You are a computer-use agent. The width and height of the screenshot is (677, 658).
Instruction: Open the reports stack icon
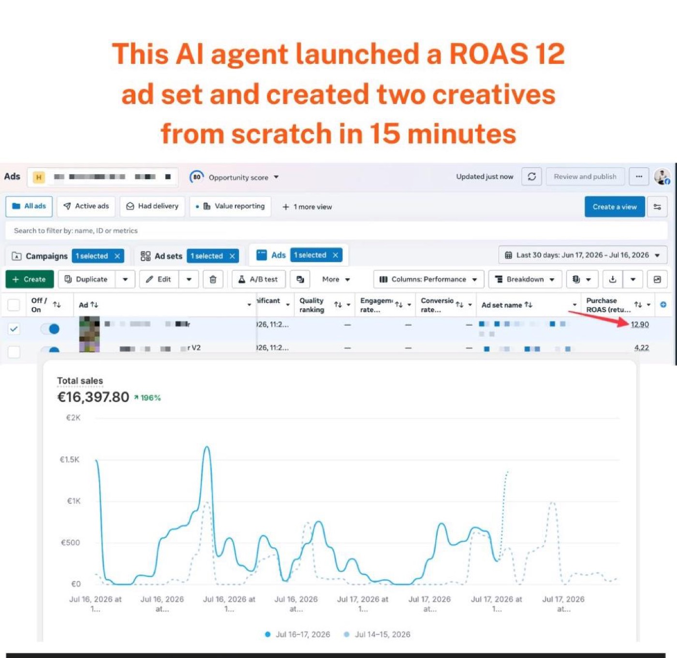click(x=582, y=279)
